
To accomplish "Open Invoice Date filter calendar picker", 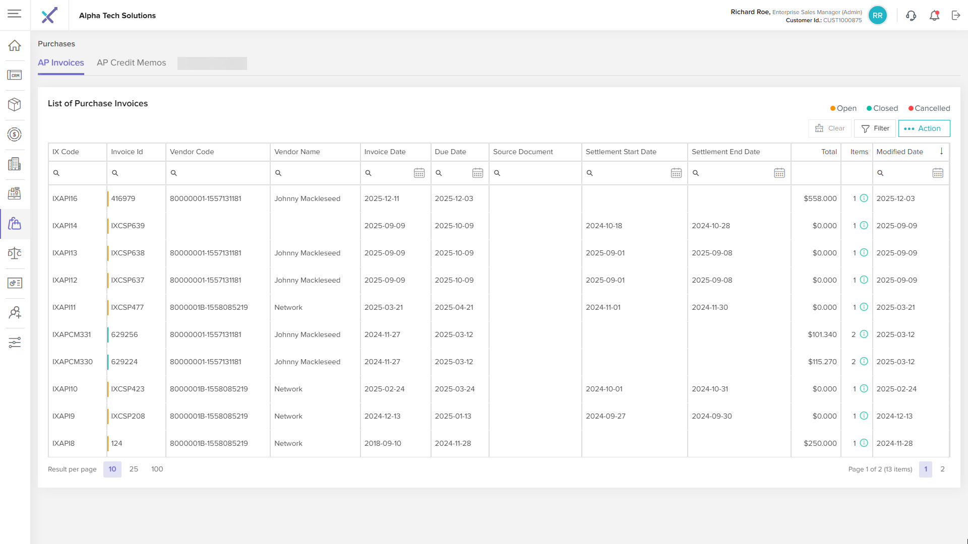I will (x=419, y=173).
